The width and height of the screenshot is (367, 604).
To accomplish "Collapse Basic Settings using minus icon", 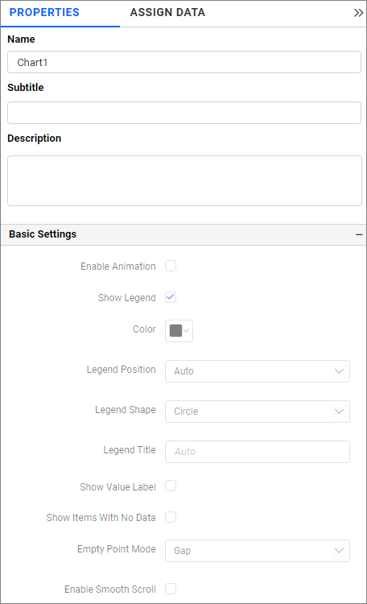I will click(x=359, y=234).
